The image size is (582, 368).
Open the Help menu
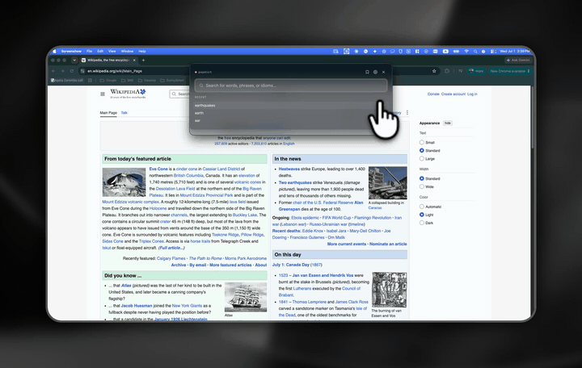[142, 51]
